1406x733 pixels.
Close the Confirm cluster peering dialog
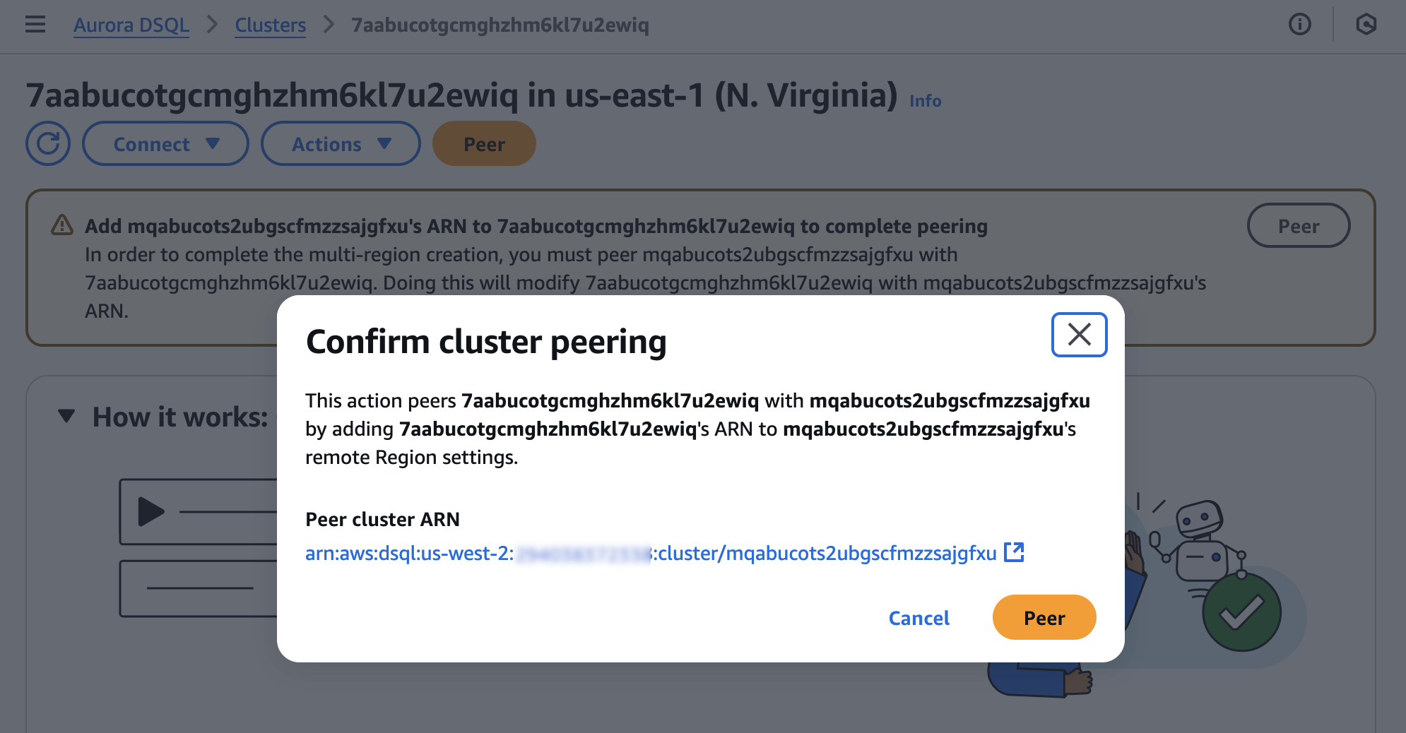(x=1079, y=335)
